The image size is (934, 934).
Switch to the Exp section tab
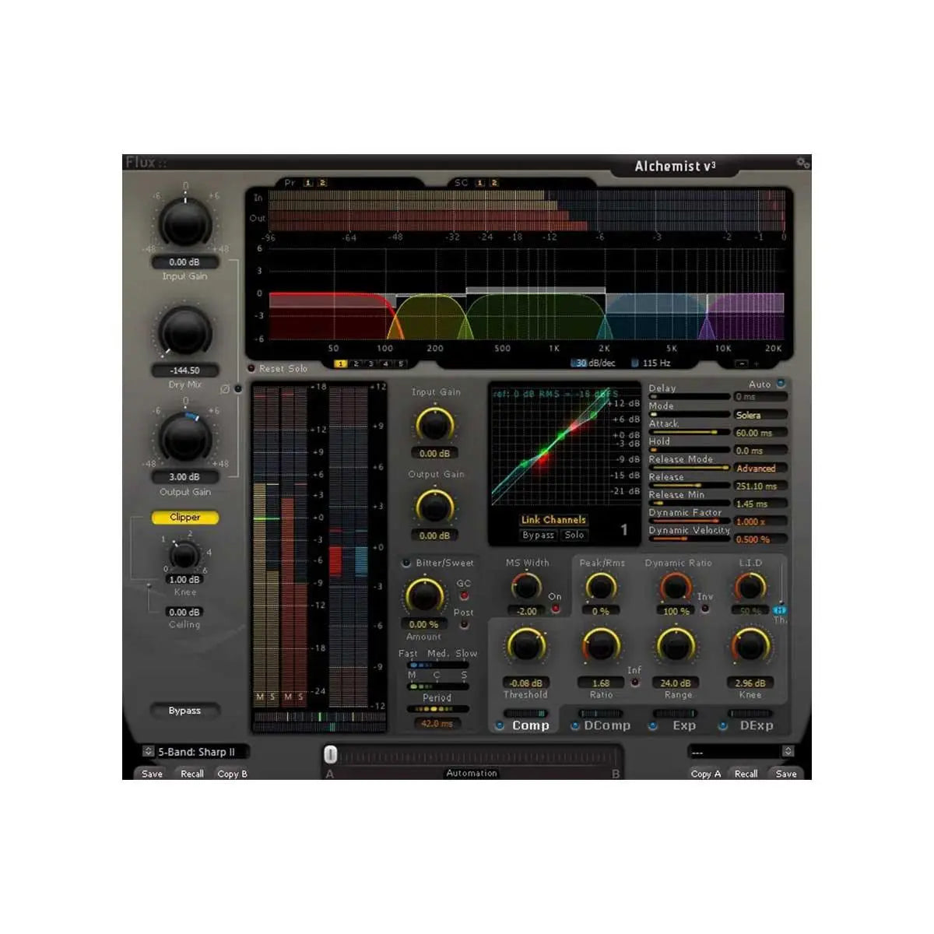pyautogui.click(x=685, y=725)
